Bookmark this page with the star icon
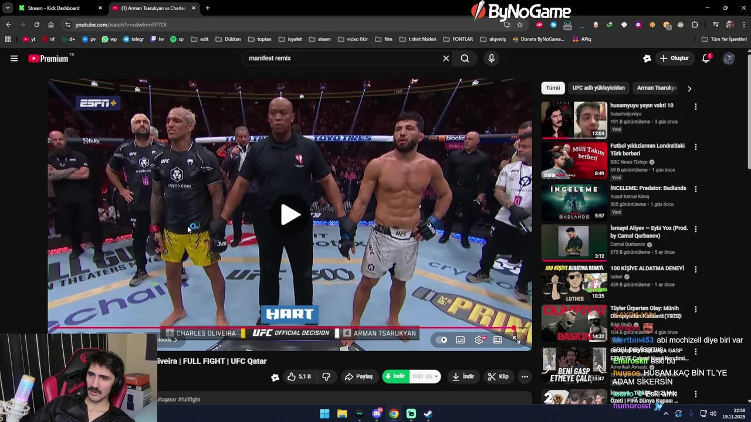The width and height of the screenshot is (751, 422). tap(520, 25)
